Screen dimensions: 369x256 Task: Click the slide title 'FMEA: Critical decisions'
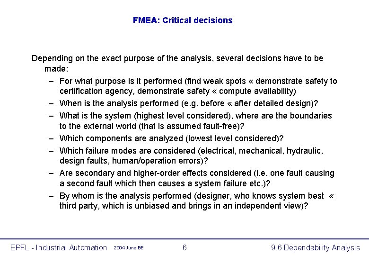click(183, 20)
